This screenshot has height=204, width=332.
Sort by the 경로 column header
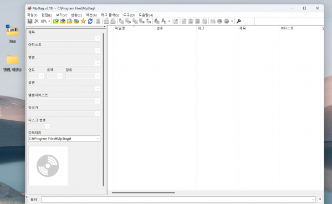pyautogui.click(x=176, y=28)
